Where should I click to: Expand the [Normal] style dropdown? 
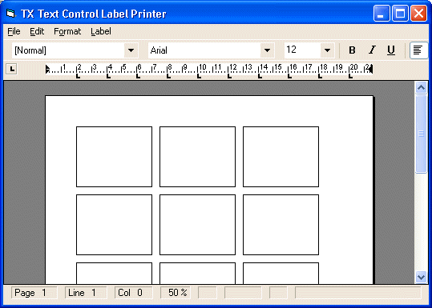pos(131,50)
